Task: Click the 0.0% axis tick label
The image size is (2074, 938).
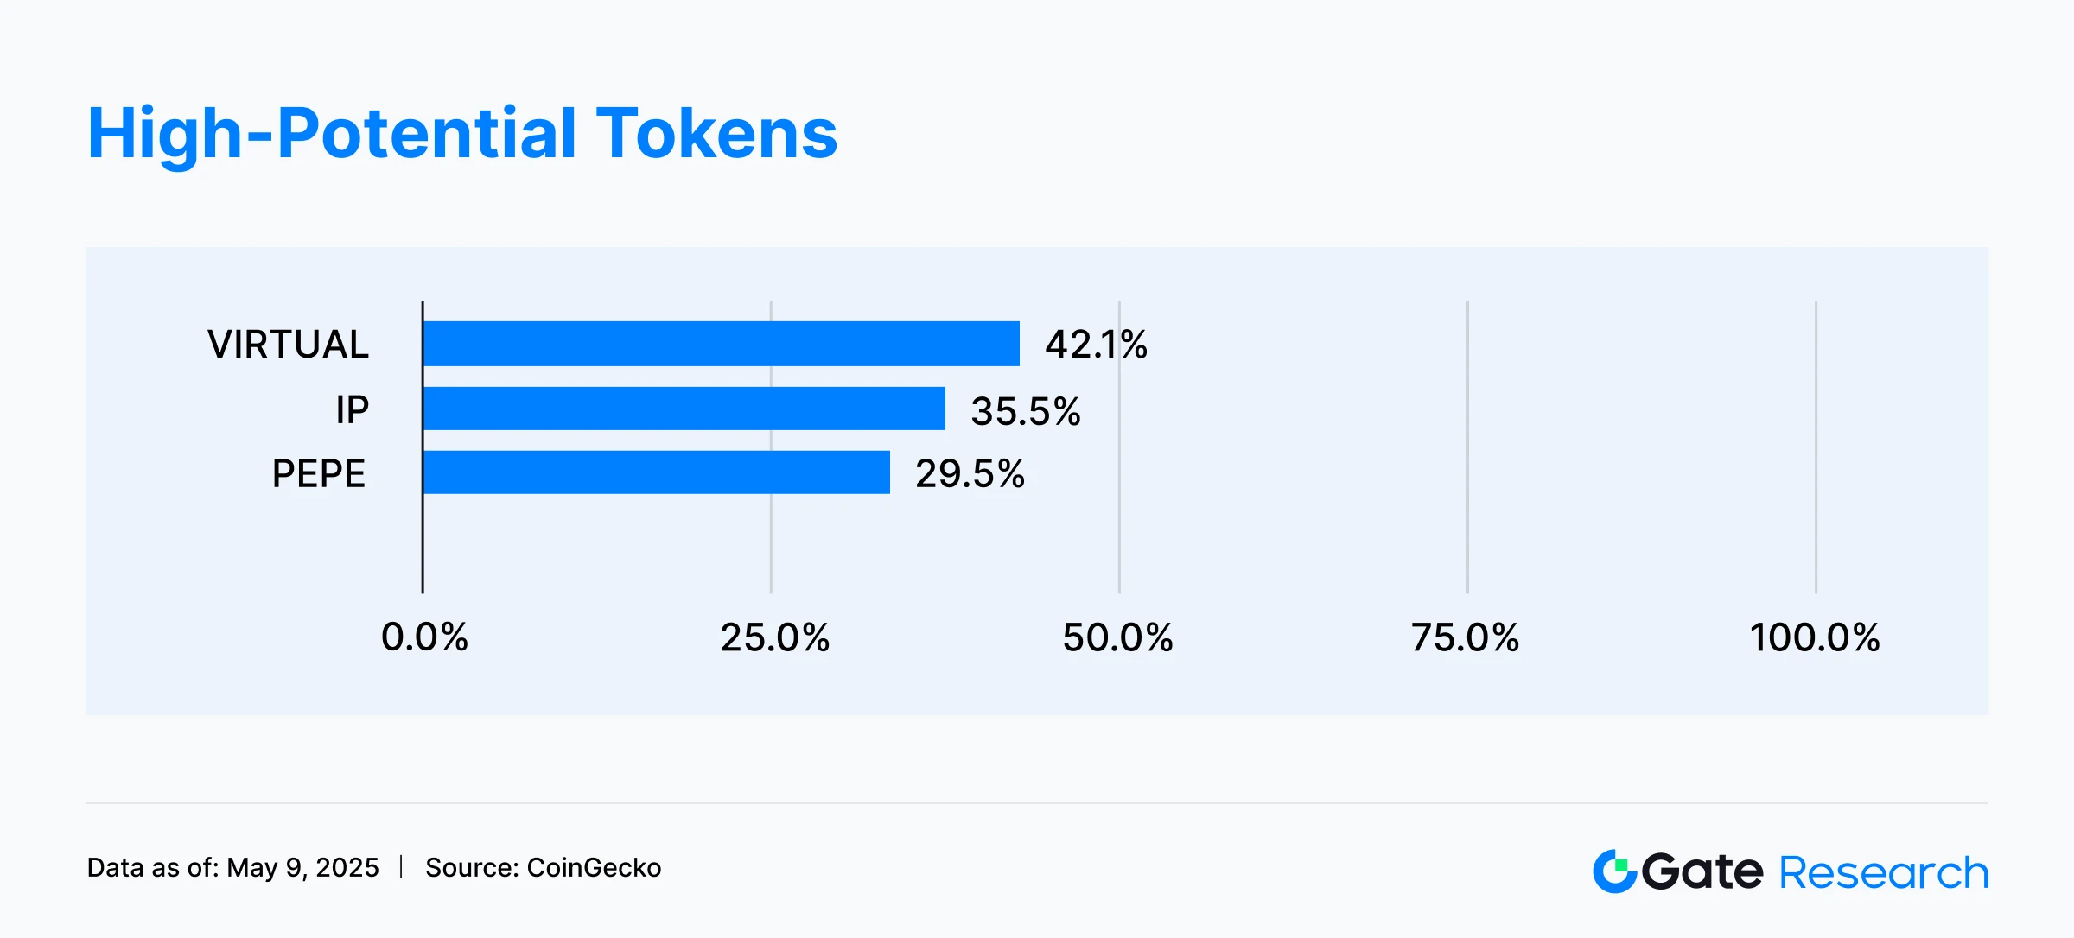Action: pos(424,637)
